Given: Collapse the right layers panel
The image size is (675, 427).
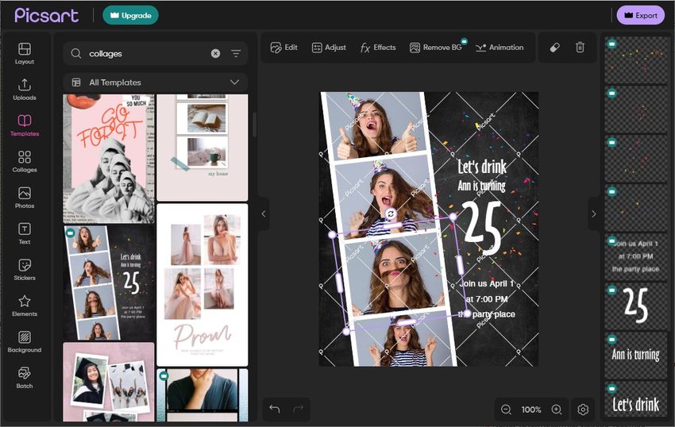Looking at the screenshot, I should (593, 213).
